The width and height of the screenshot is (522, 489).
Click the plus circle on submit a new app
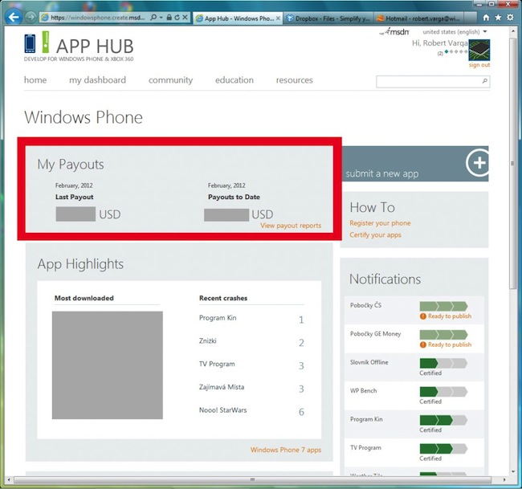478,163
